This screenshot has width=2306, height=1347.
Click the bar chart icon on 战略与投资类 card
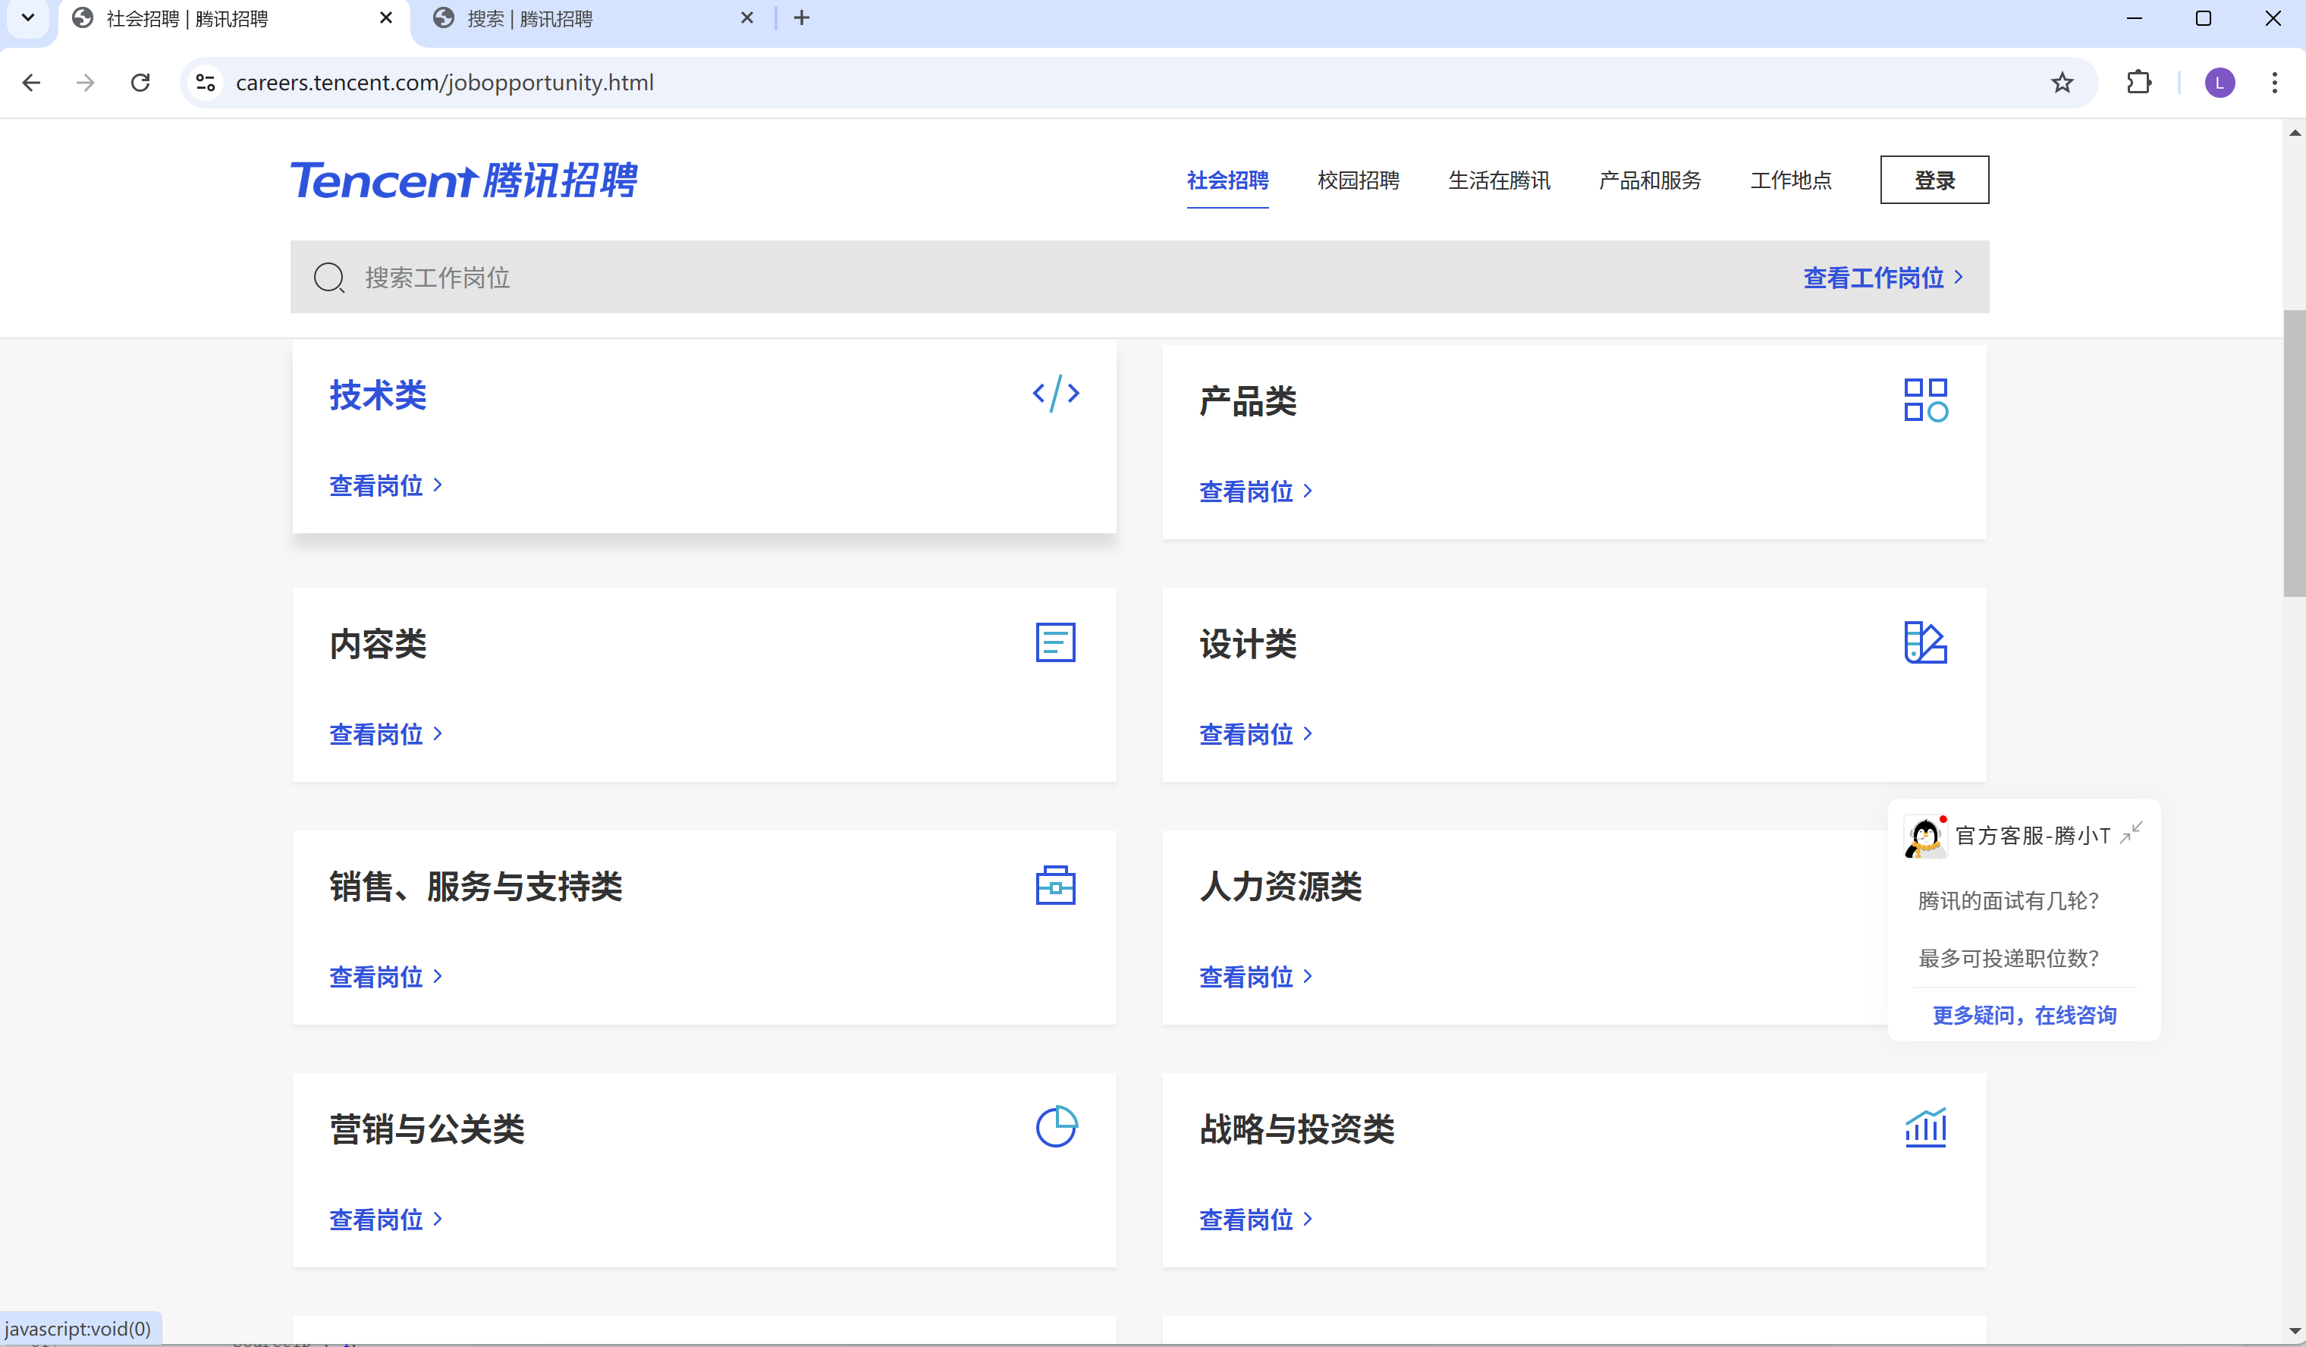point(1925,1127)
